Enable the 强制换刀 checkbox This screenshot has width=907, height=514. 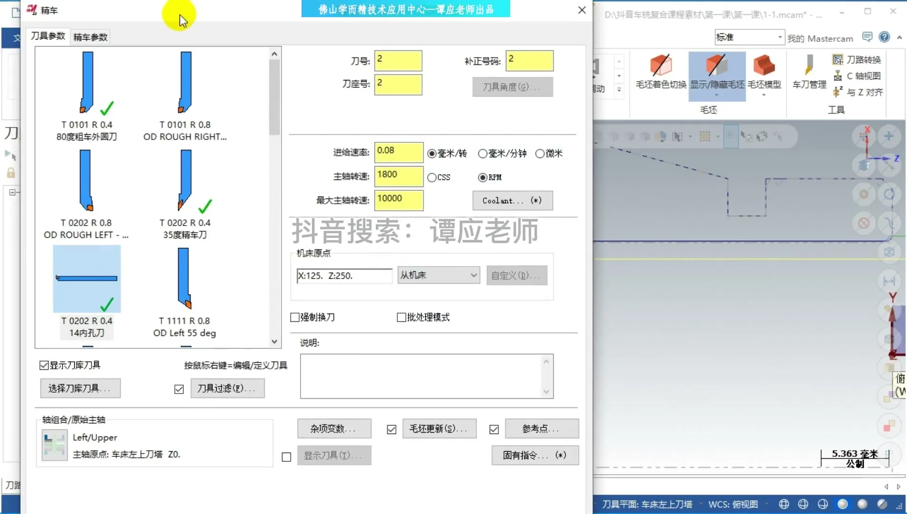294,317
